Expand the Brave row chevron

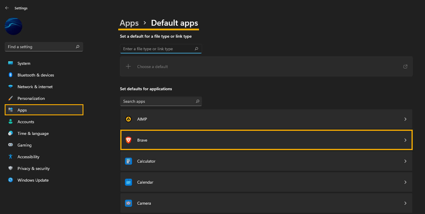click(x=405, y=140)
